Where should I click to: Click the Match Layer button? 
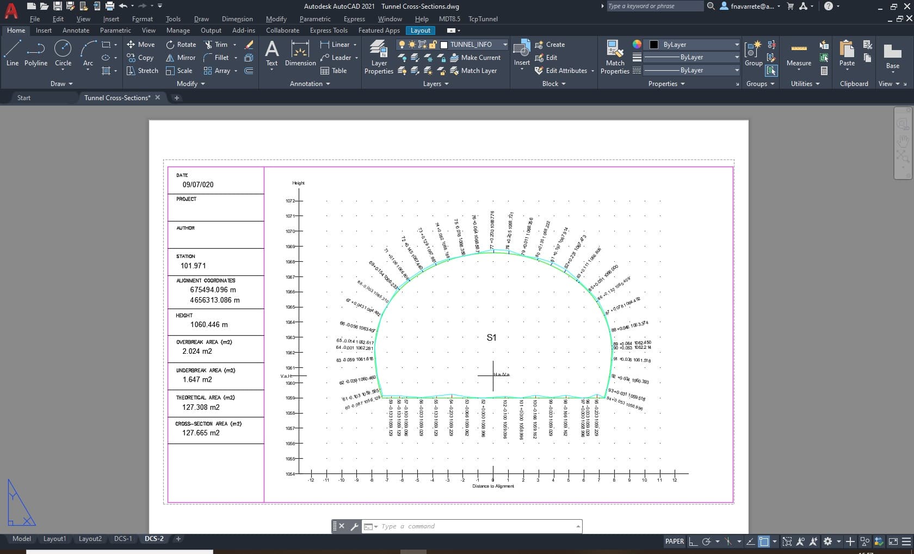(473, 71)
